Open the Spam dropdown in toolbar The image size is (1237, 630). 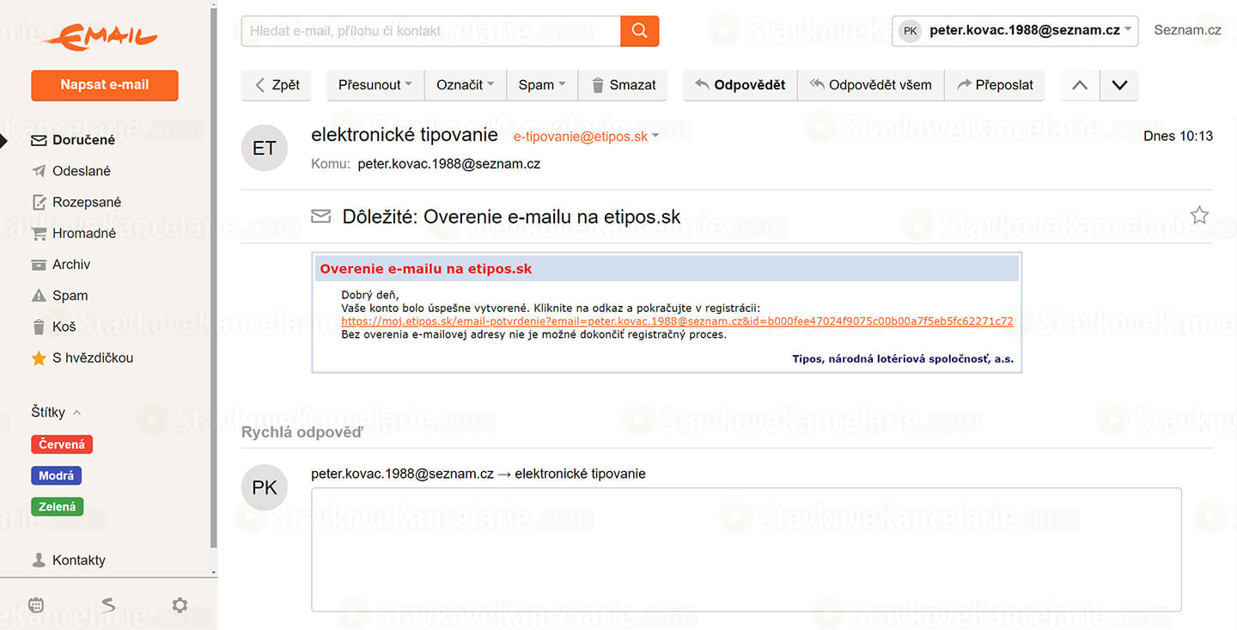(542, 85)
